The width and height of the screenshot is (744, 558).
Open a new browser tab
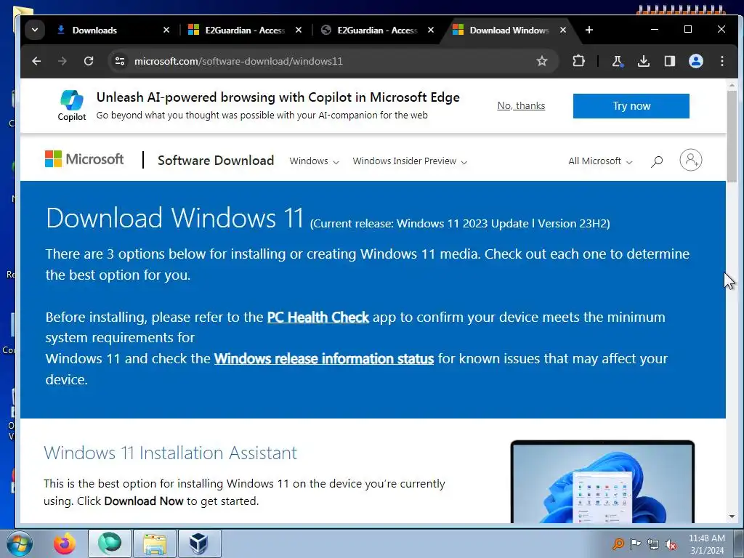pos(589,30)
